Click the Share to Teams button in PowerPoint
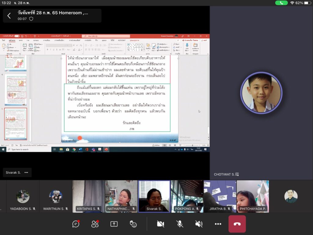This screenshot has width=313, height=235. 190,40
